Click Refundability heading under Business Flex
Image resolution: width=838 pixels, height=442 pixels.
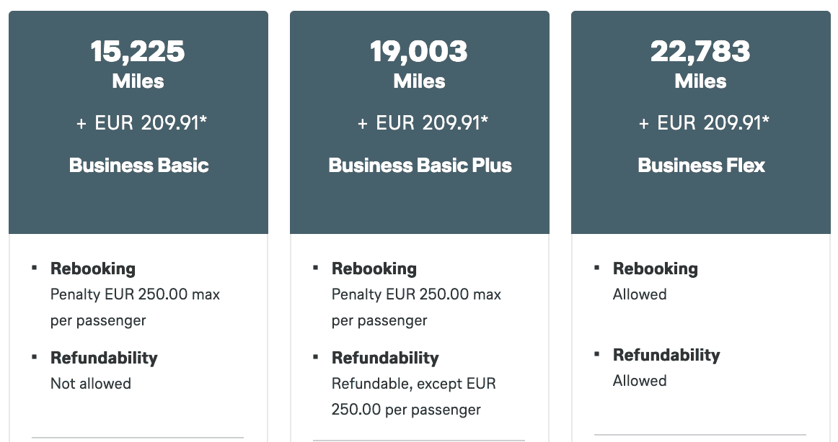666,355
